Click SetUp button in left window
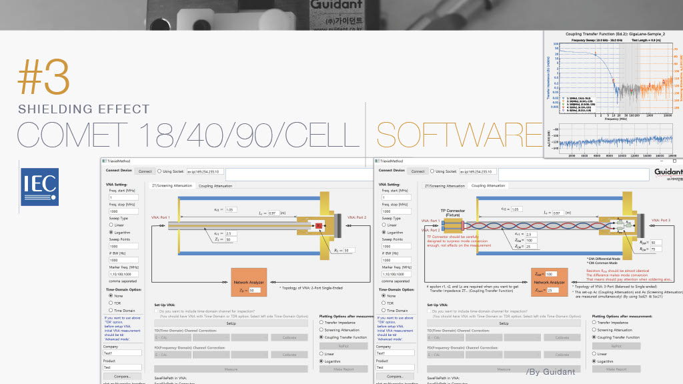The height and width of the screenshot is (384, 683). click(231, 323)
